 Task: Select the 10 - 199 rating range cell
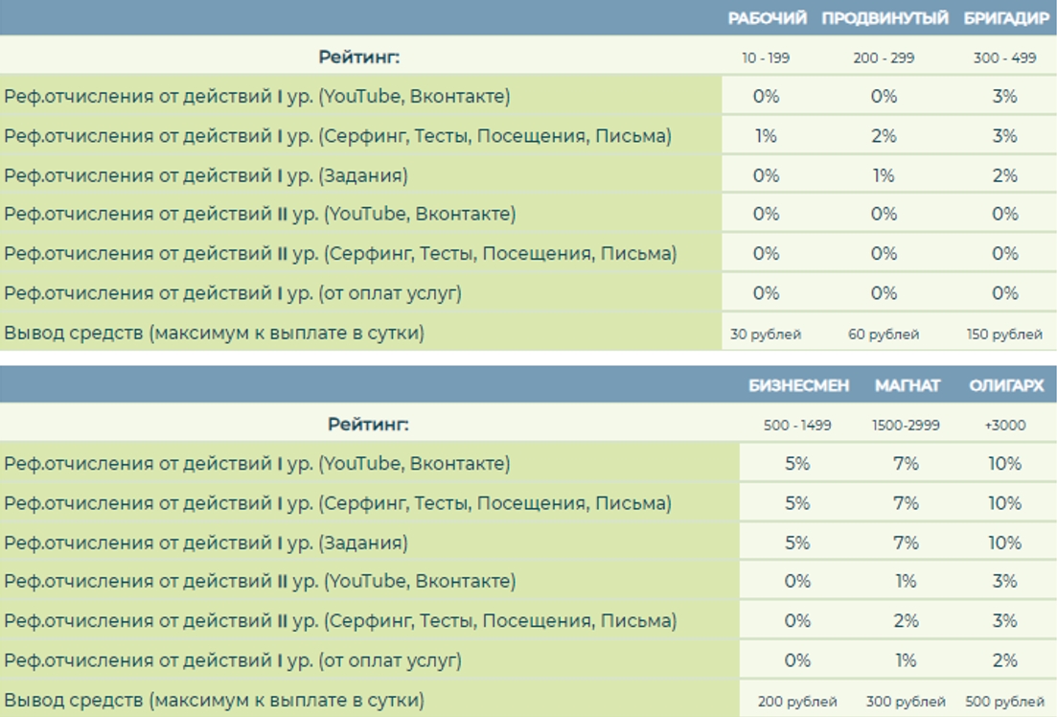[x=766, y=58]
